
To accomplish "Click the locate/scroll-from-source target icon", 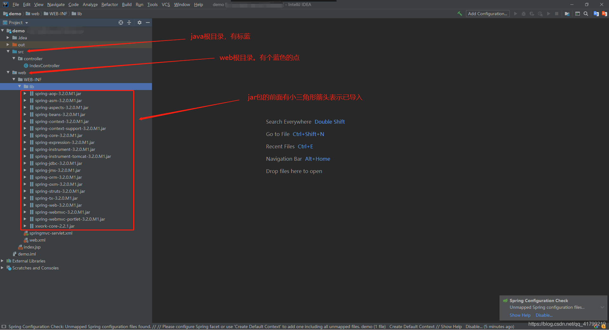I will 121,23.
